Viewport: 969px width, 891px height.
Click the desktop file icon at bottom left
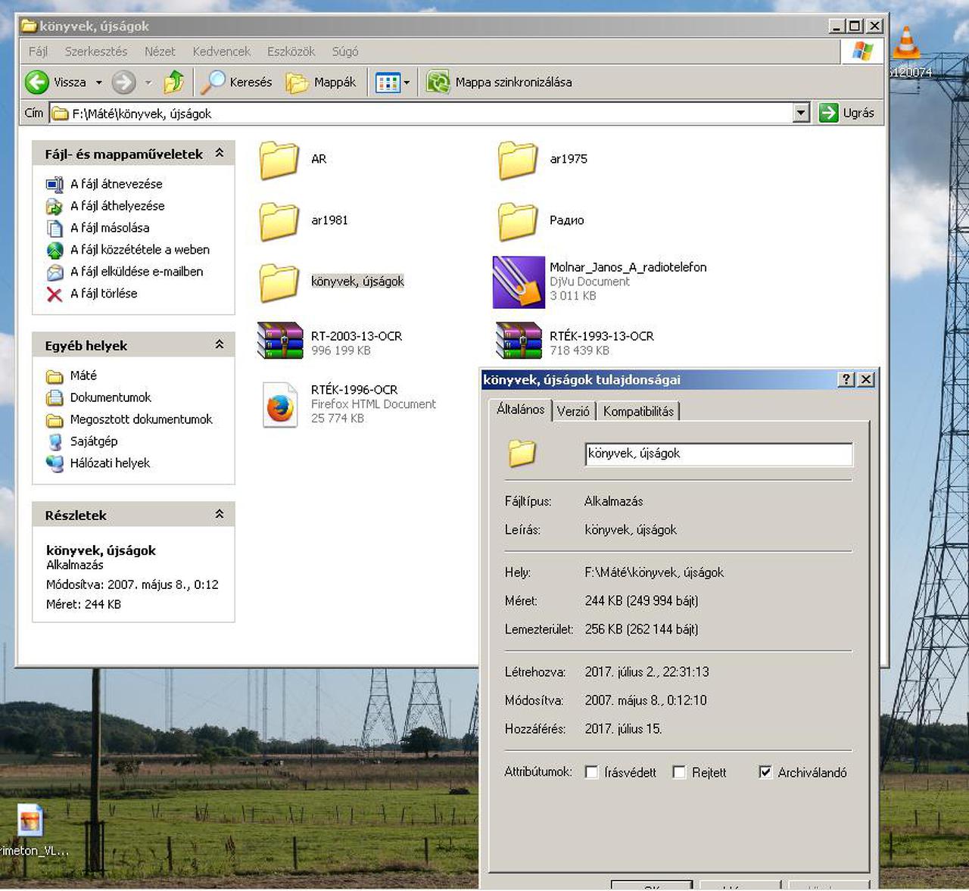click(x=30, y=821)
